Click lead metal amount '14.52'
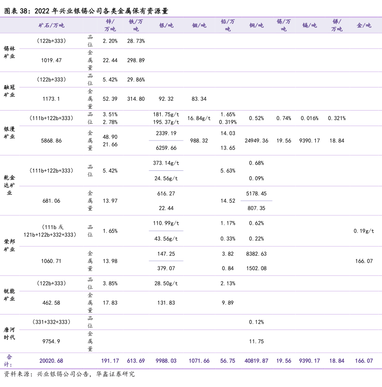Image resolution: width=382 pixels, height=387 pixels. [x=227, y=201]
